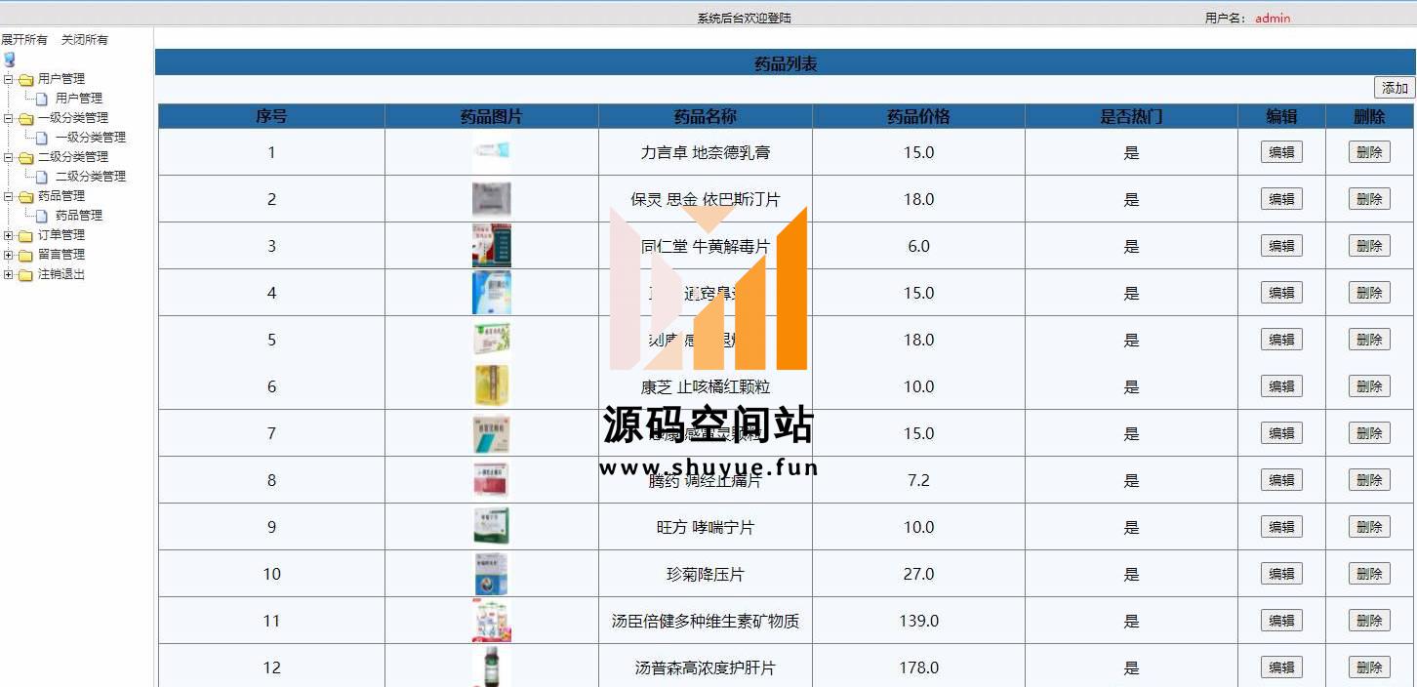Open the 二级分类管理 child page
The width and height of the screenshot is (1417, 687).
click(91, 177)
